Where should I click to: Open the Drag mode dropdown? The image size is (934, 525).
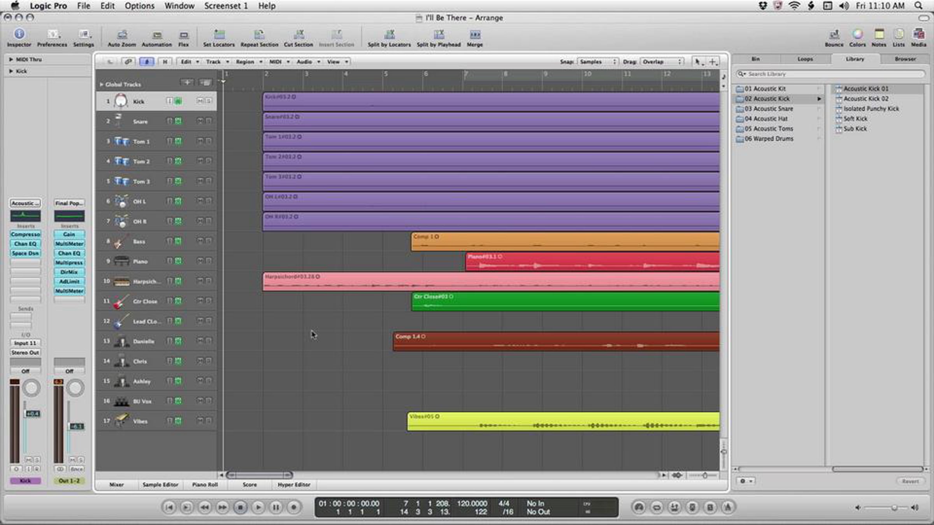pos(661,62)
